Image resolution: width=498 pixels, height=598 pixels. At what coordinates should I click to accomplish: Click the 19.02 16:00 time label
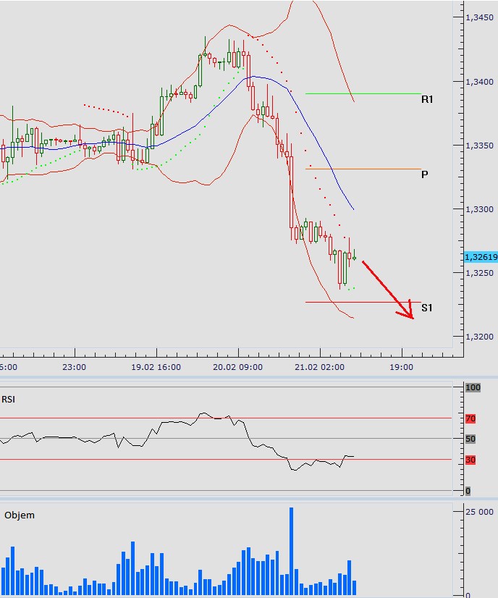tap(156, 367)
